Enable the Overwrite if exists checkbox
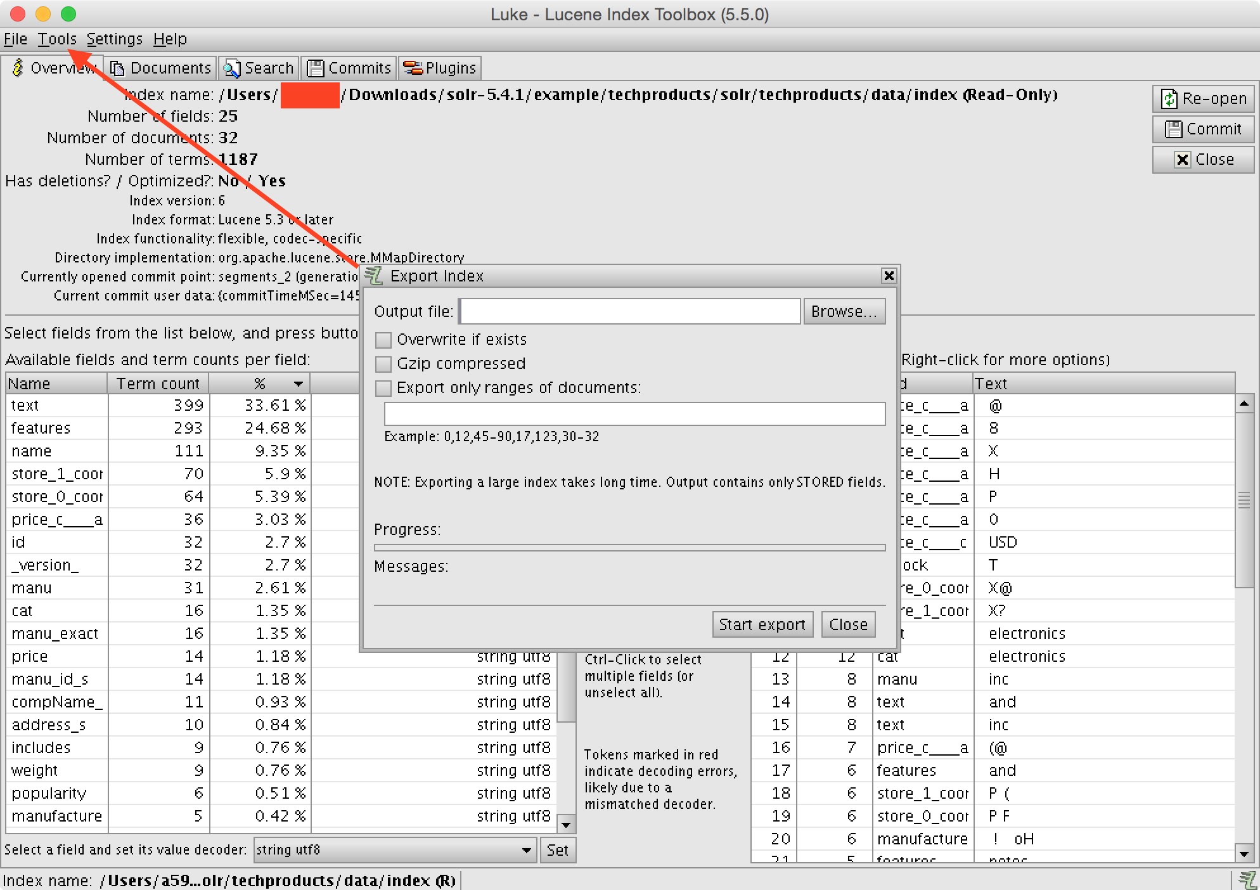Image resolution: width=1260 pixels, height=890 pixels. [x=383, y=340]
